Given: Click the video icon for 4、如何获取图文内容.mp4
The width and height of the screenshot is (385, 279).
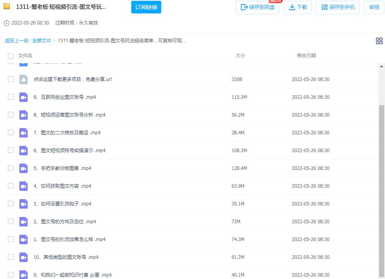Looking at the screenshot, I should pos(23,186).
